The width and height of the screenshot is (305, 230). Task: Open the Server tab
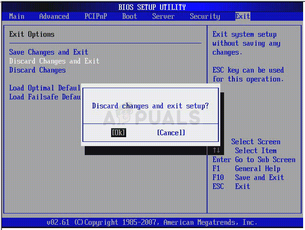[163, 16]
